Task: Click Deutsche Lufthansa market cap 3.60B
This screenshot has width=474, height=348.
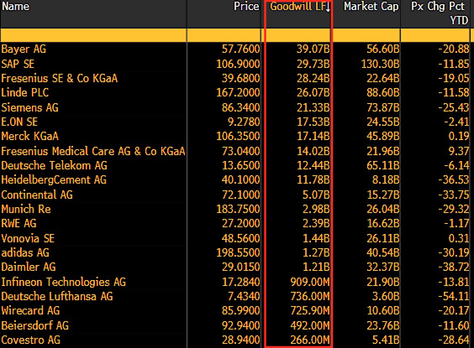Action: (386, 296)
